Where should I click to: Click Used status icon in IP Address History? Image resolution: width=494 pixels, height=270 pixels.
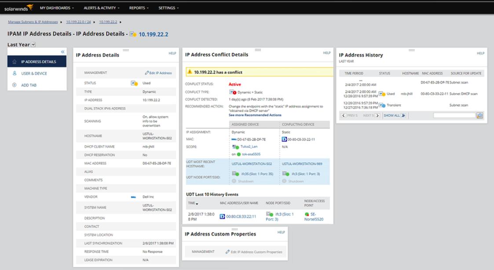[382, 94]
